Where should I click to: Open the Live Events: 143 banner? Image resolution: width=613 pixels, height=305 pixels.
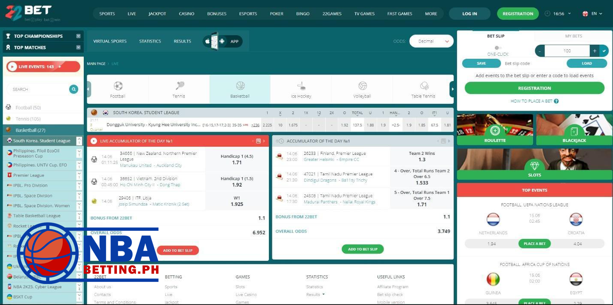43,66
